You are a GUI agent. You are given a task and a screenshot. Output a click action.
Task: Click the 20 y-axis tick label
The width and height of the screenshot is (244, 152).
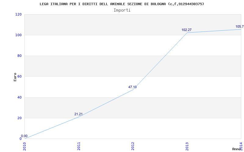(20, 118)
